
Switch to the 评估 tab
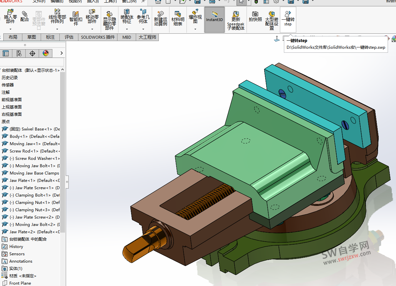coord(69,37)
